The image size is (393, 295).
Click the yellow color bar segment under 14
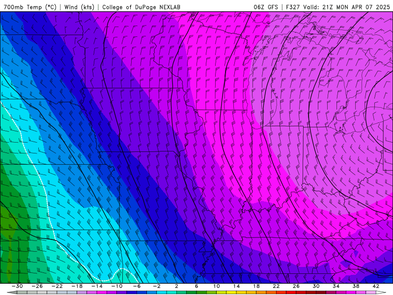pos(231,293)
